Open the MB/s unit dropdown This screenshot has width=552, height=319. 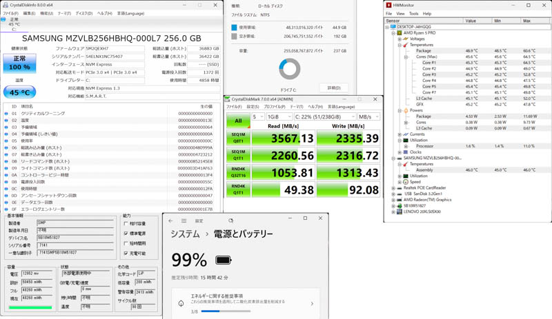(368, 117)
